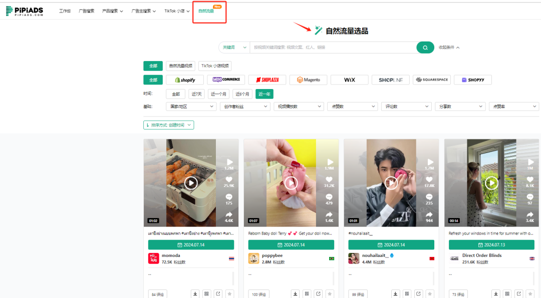Screen dimensions: 541x298
Task: Click the download icon under momoda's video
Action: coord(195,294)
